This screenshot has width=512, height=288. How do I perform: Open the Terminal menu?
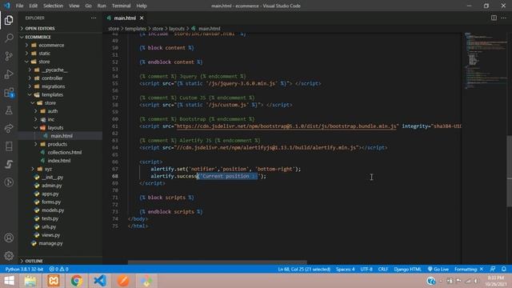click(x=121, y=6)
